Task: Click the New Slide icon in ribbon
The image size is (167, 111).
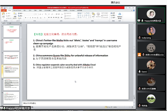Action: pyautogui.click(x=15, y=14)
